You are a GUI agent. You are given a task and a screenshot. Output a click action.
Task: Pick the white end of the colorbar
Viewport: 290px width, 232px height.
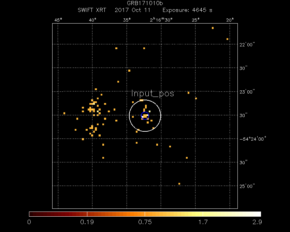[x=258, y=214]
